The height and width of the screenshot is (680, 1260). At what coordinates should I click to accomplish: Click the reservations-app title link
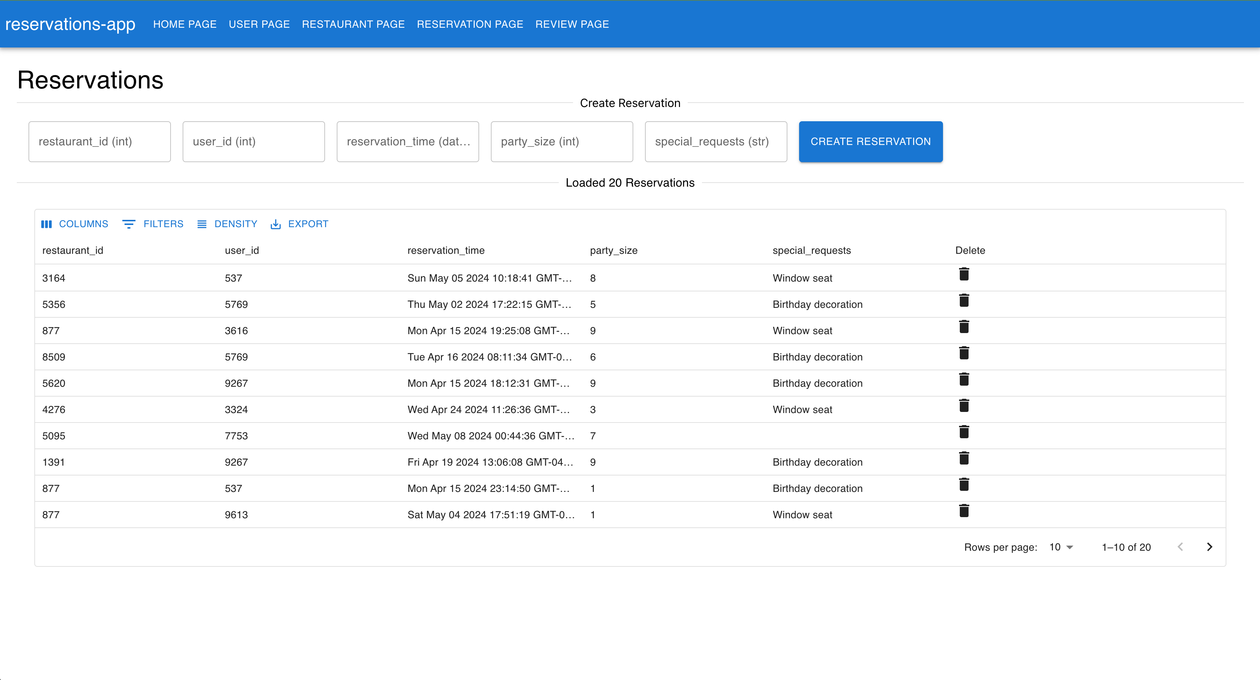(70, 24)
